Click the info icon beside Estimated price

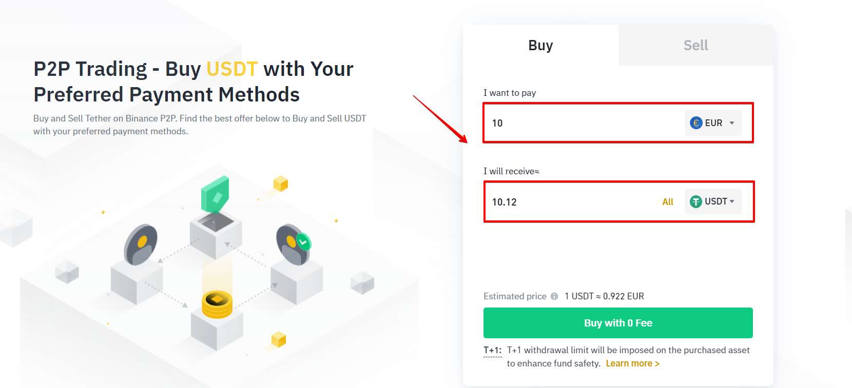pos(554,296)
